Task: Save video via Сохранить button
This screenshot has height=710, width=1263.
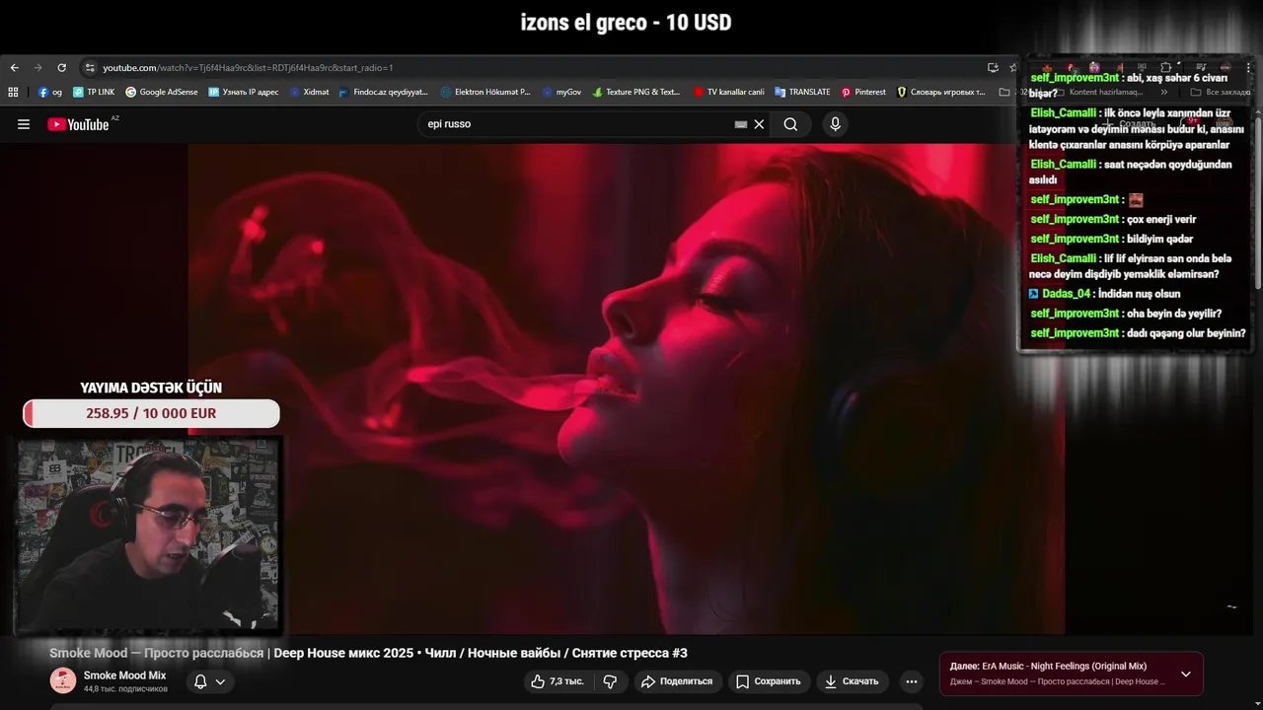Action: (x=769, y=681)
